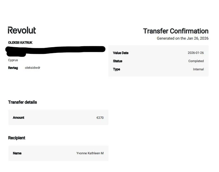This screenshot has height=172, width=219.
Task: Click the Completed status value
Action: coord(196,61)
